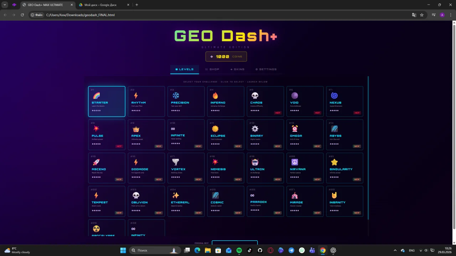Pick the ETHEREAL sparkles icon
Image resolution: width=456 pixels, height=256 pixels.
(176, 196)
